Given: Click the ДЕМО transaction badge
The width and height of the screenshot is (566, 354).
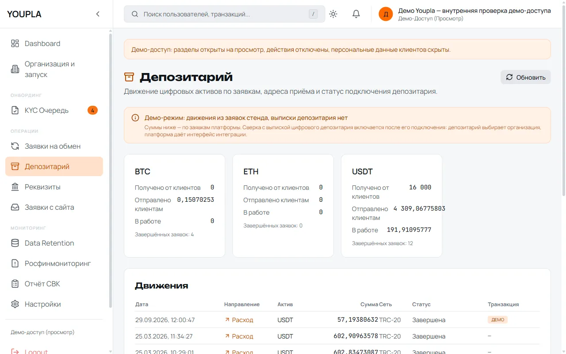Looking at the screenshot, I should click(497, 319).
